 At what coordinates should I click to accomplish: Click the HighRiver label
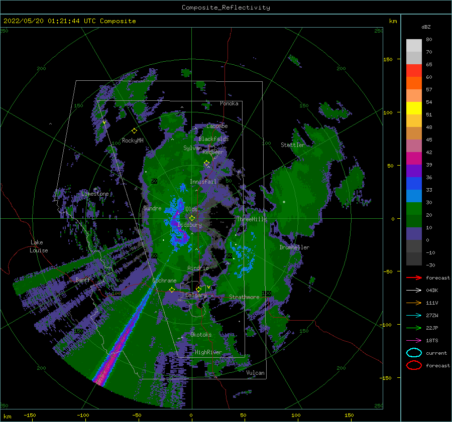208,352
